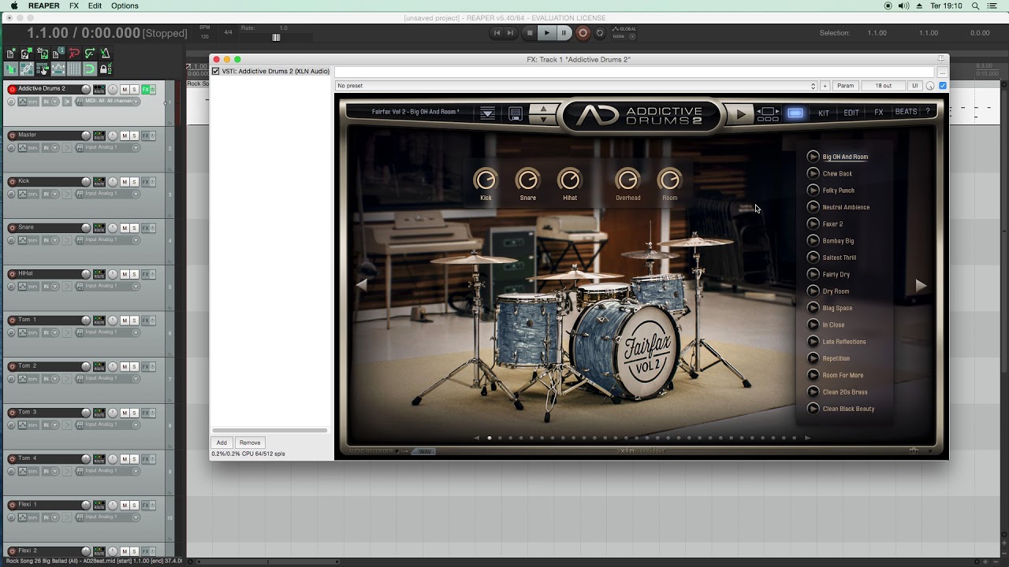This screenshot has height=567, width=1009.
Task: Preview the Bombay Big preset
Action: (x=814, y=240)
